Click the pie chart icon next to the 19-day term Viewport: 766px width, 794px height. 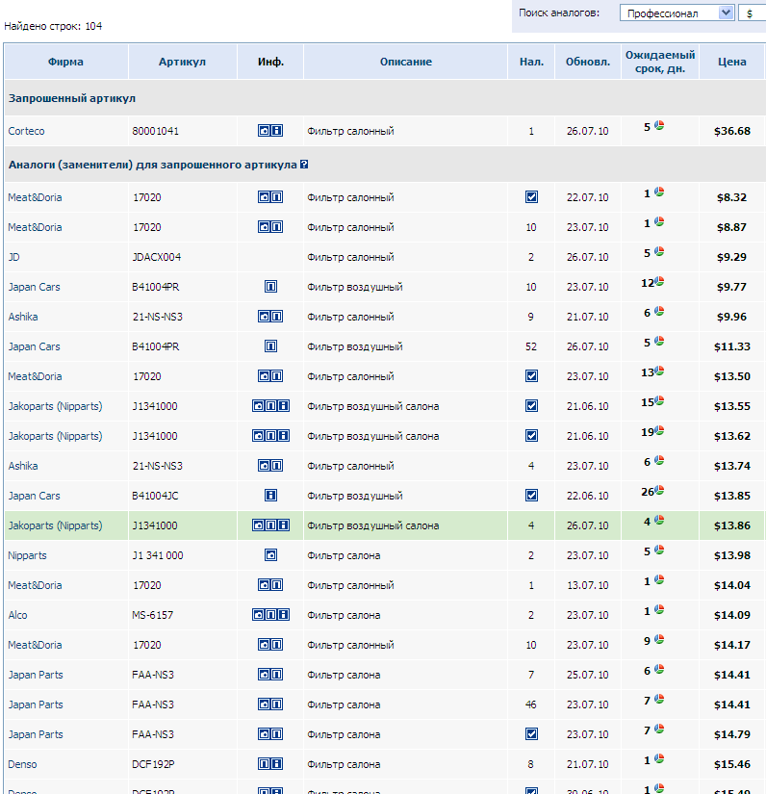659,430
